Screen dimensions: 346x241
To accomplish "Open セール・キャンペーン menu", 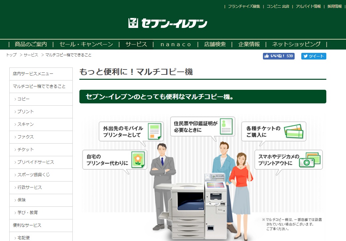I will (x=86, y=45).
